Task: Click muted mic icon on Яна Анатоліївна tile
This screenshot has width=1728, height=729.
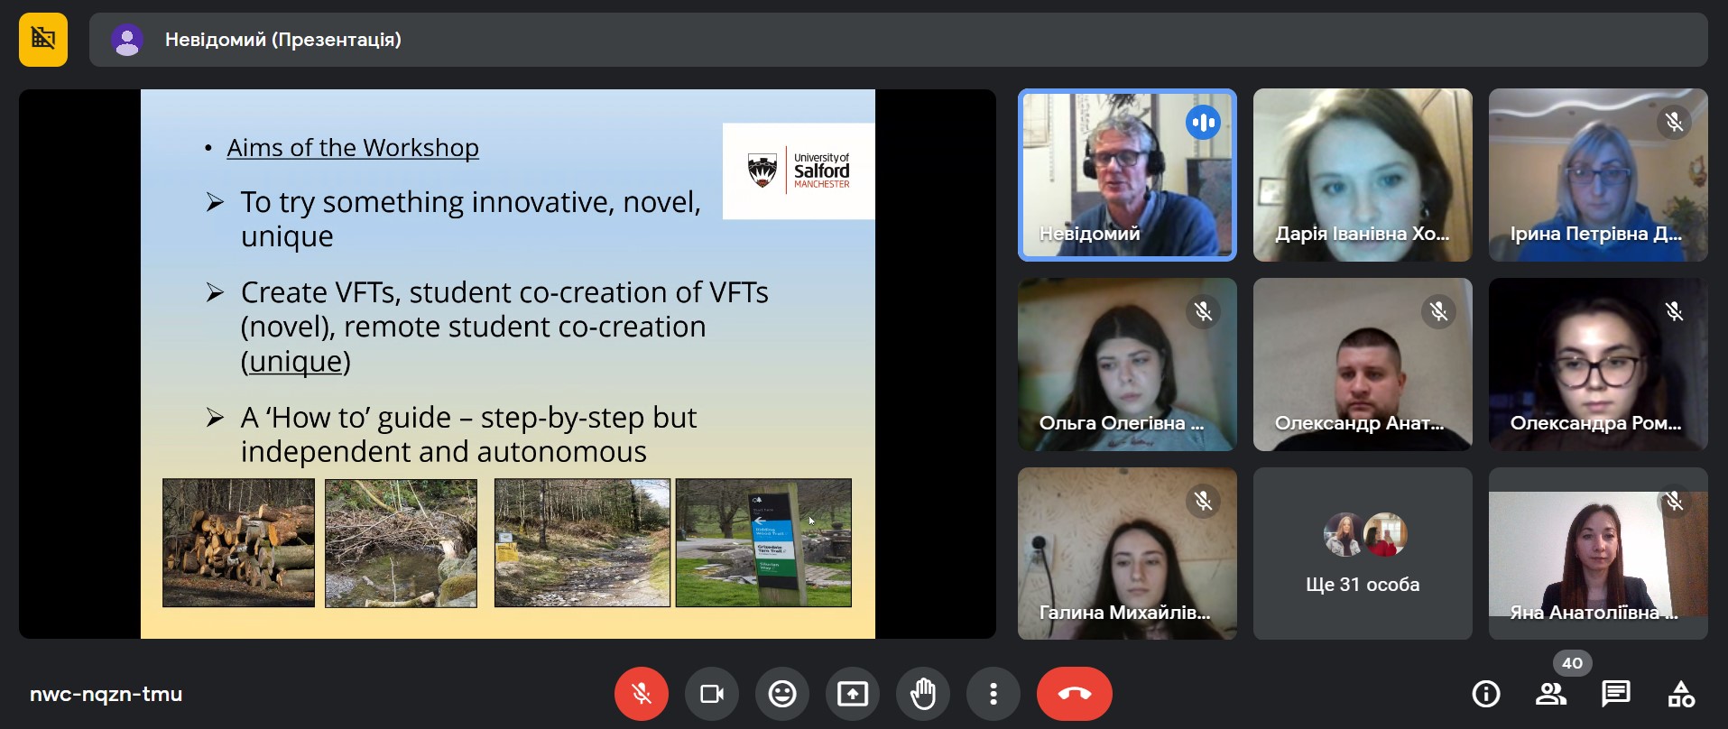Action: (x=1674, y=501)
